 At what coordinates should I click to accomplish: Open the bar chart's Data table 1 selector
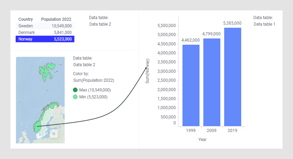tap(264, 24)
